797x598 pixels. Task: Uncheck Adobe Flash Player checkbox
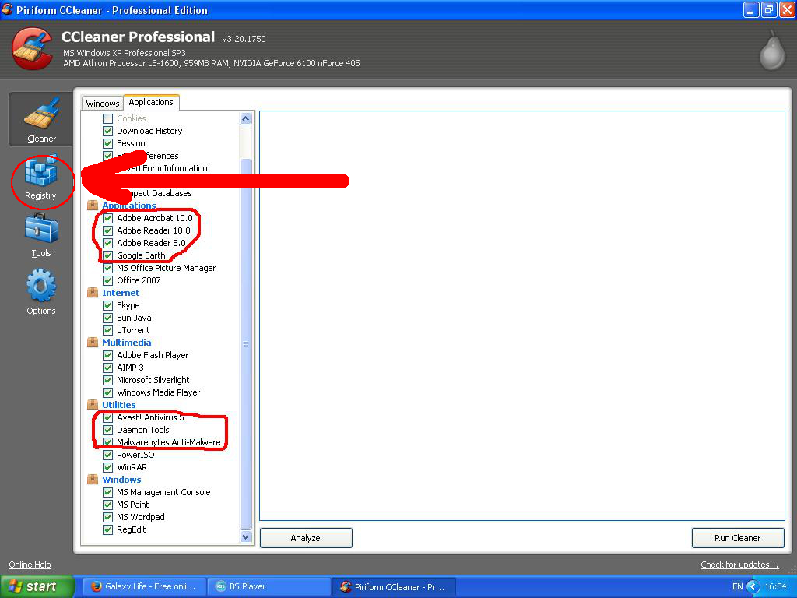click(x=107, y=355)
